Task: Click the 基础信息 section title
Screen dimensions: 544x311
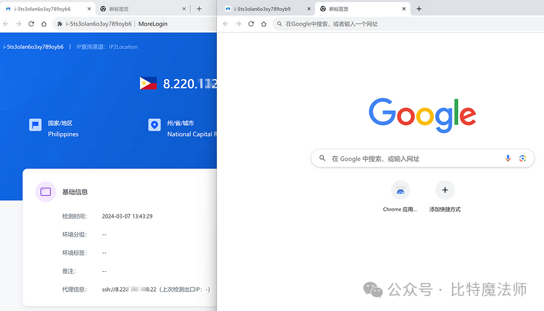Action: click(x=75, y=192)
